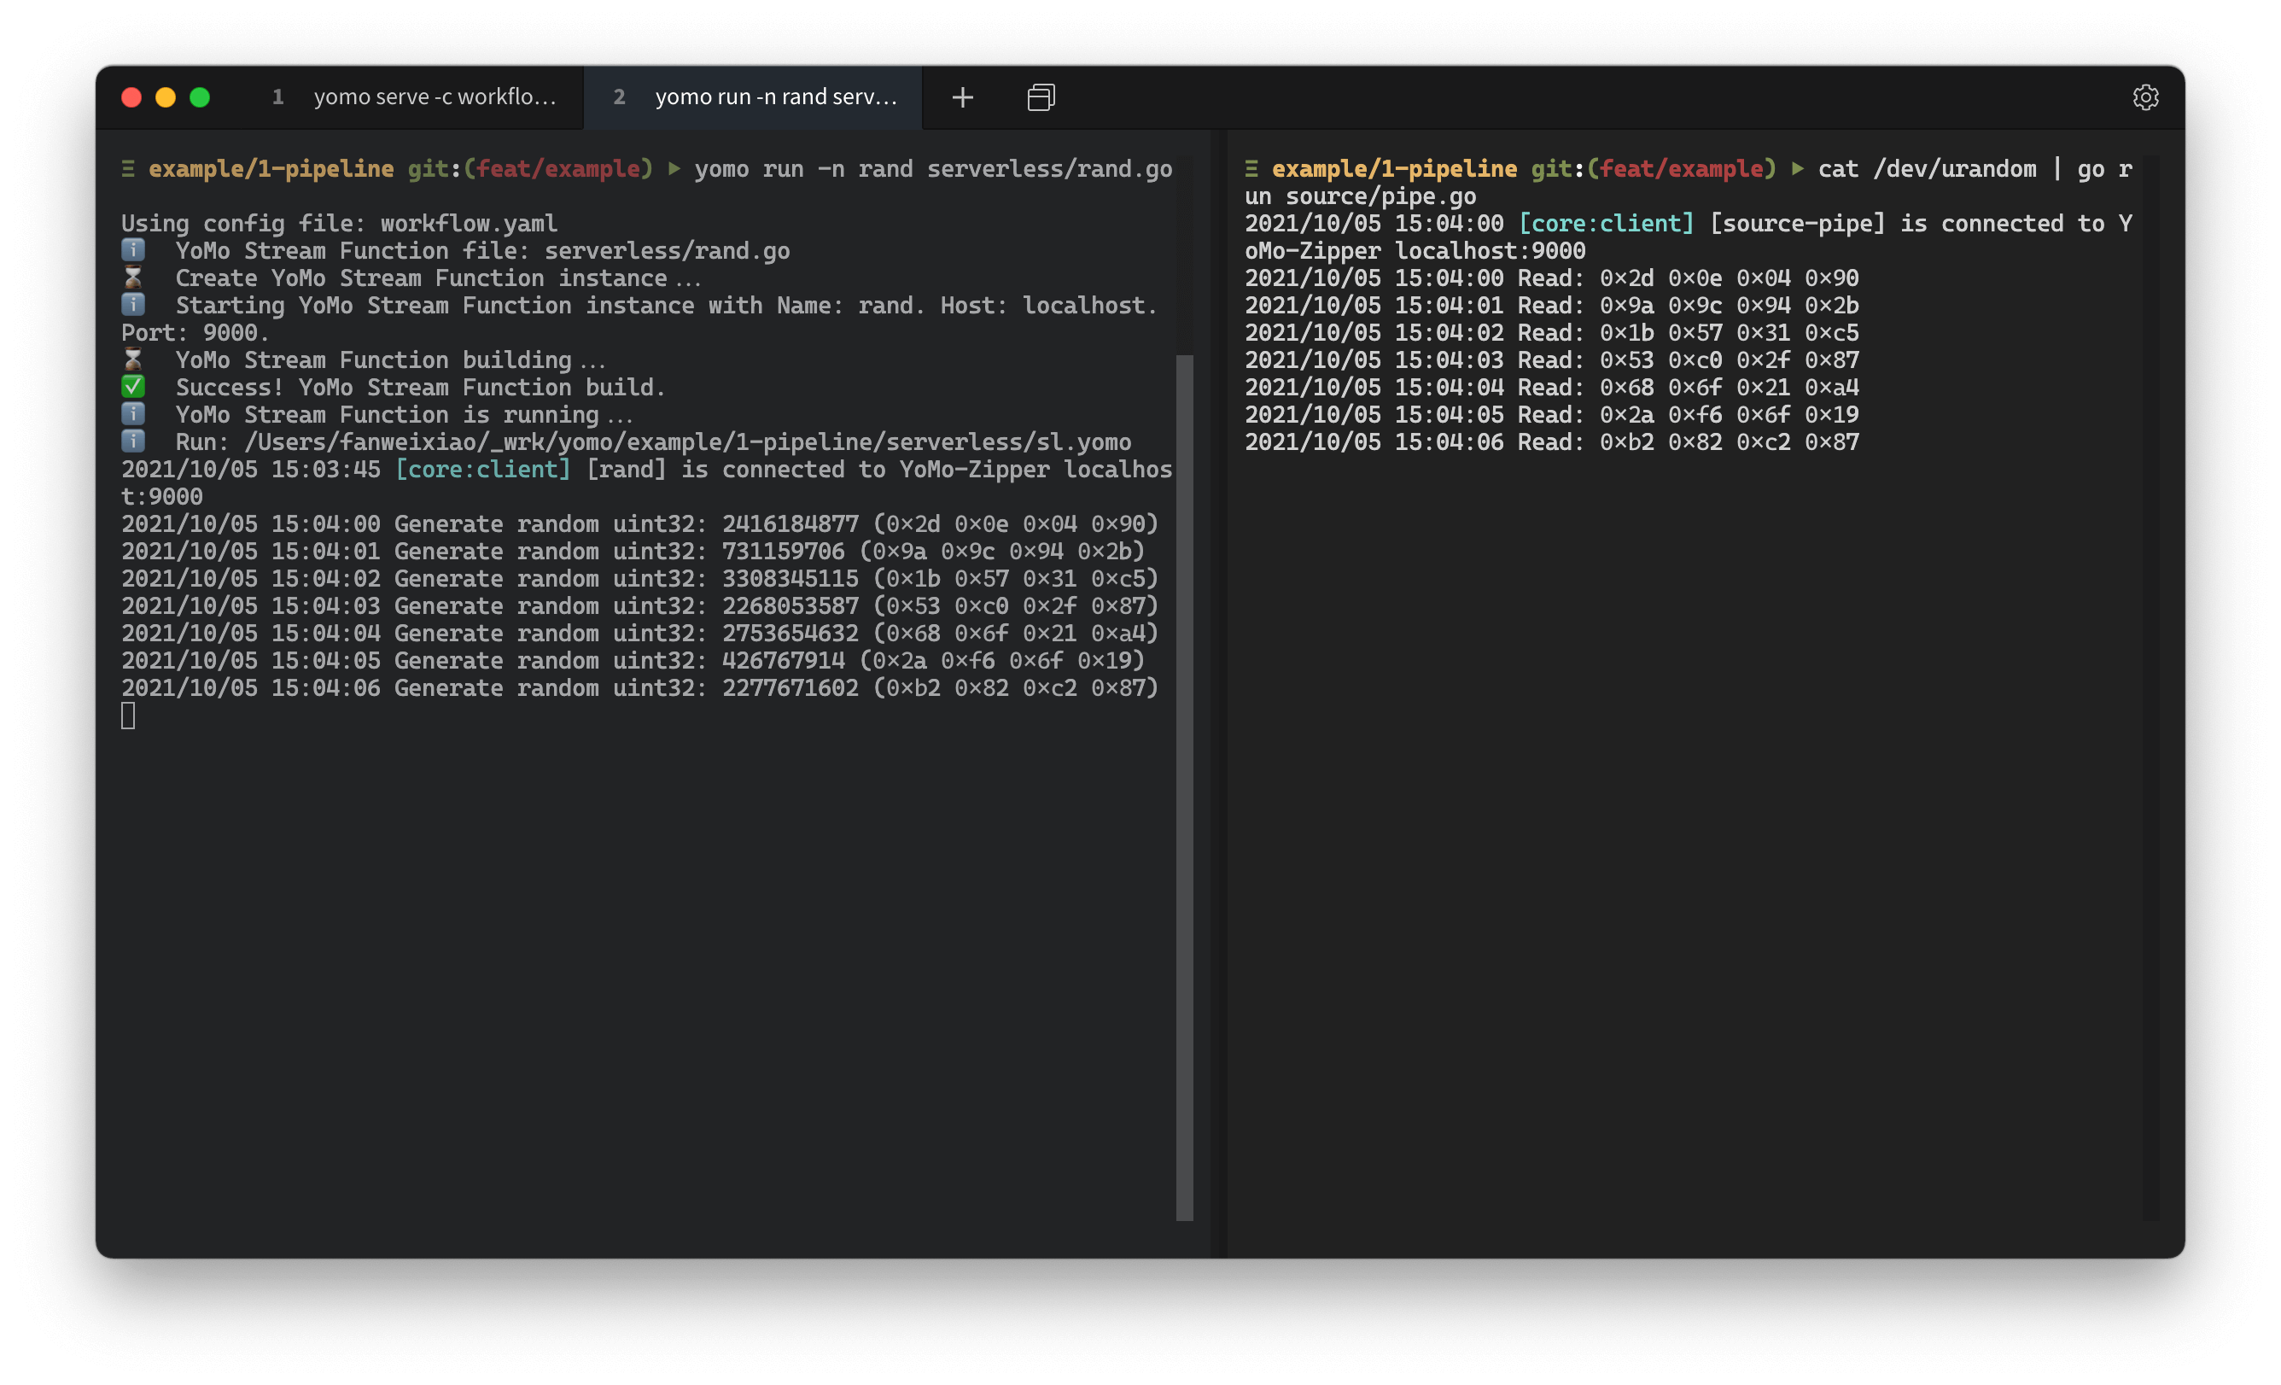Screen dimensions: 2281x1385
Task: Select the 'yomo run -n rand serv…' tab
Action: click(x=754, y=97)
